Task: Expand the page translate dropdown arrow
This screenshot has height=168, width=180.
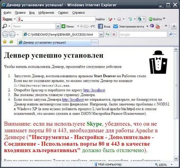Action: [x=144, y=19]
